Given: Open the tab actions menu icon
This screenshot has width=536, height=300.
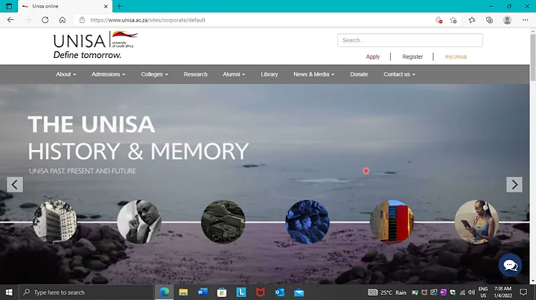Looking at the screenshot, I should click(9, 6).
